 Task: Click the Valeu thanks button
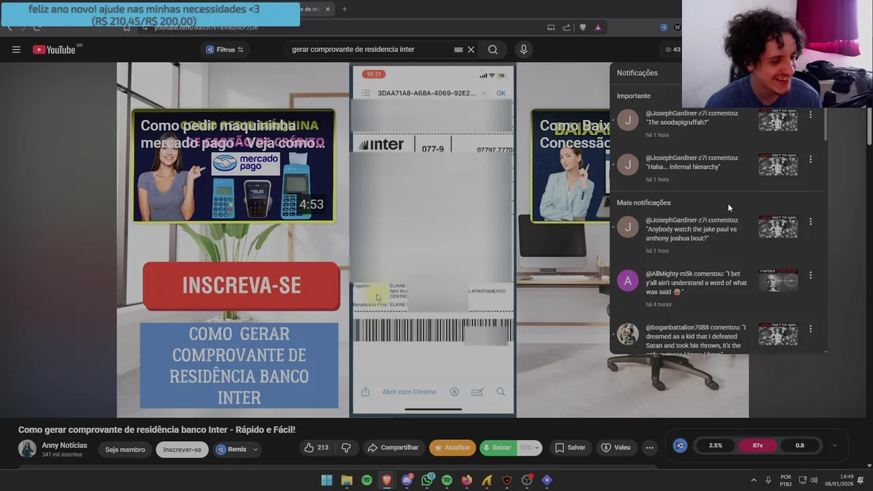616,448
